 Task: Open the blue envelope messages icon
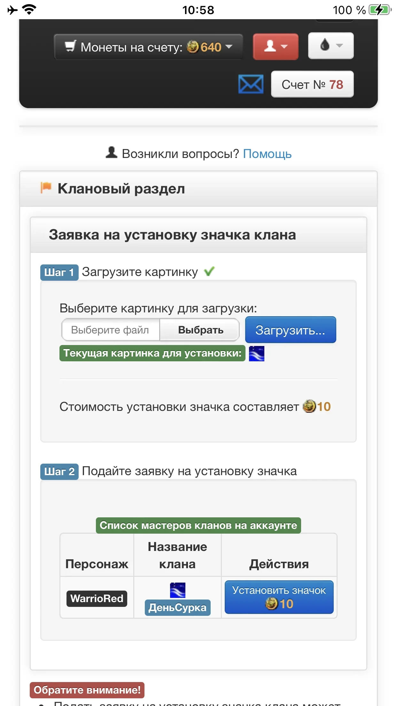pos(251,84)
